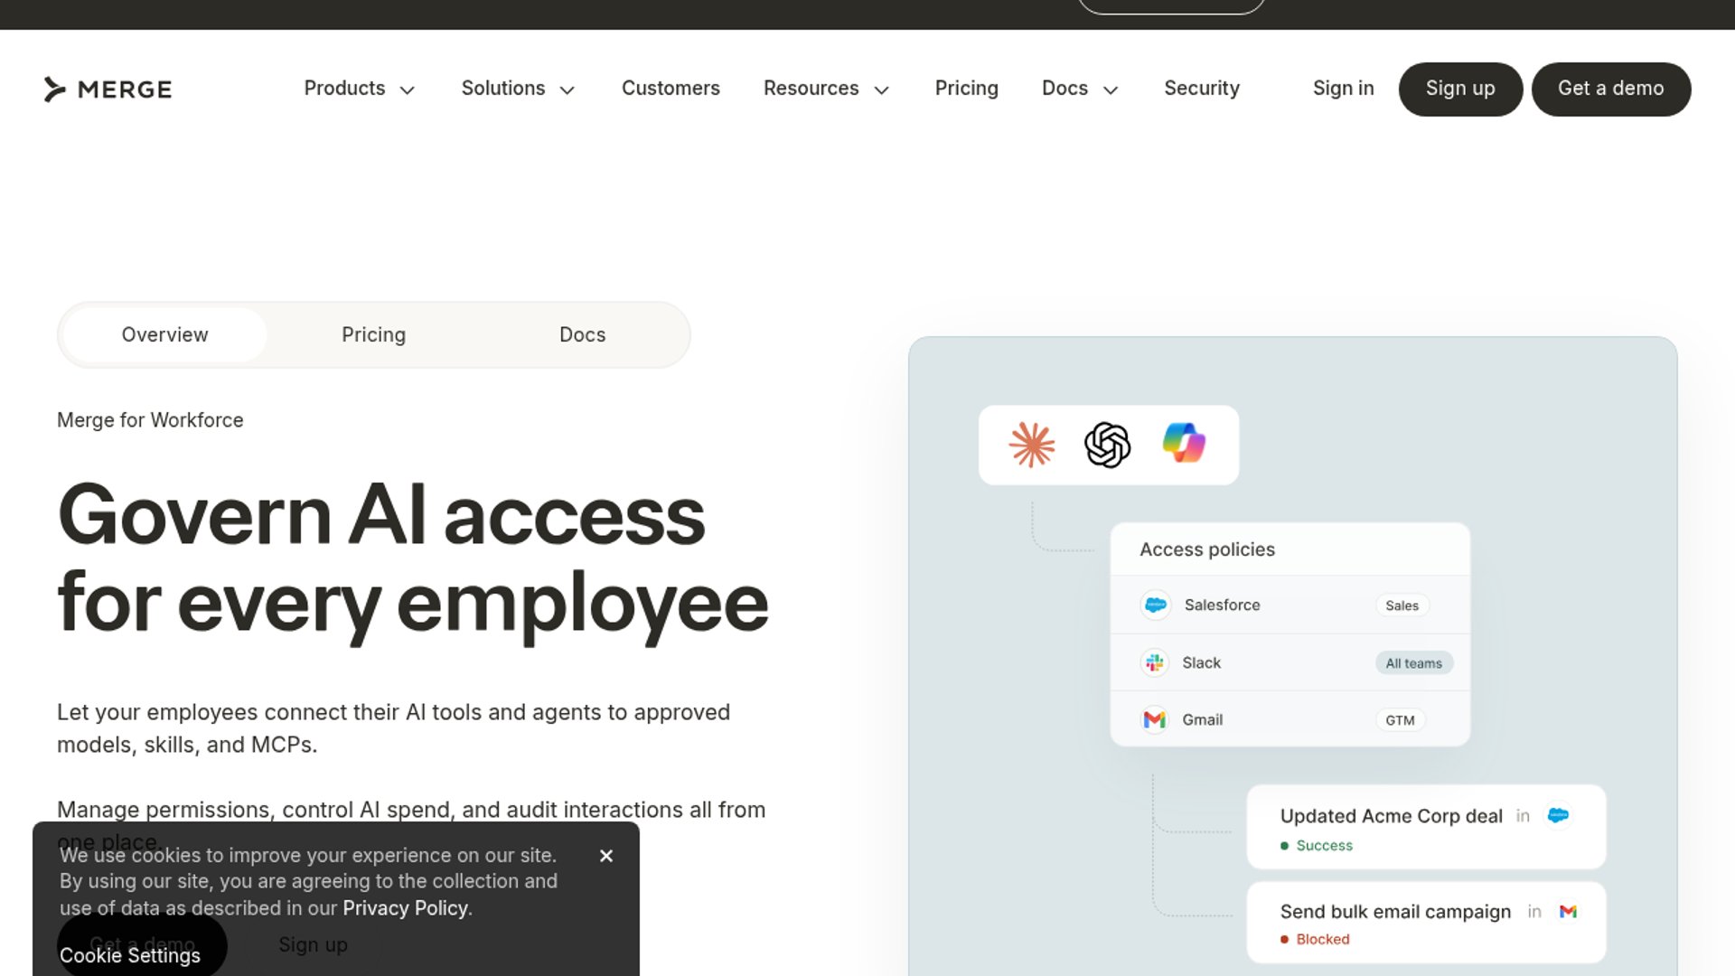Open Cookie Settings
The width and height of the screenshot is (1735, 976).
[130, 956]
